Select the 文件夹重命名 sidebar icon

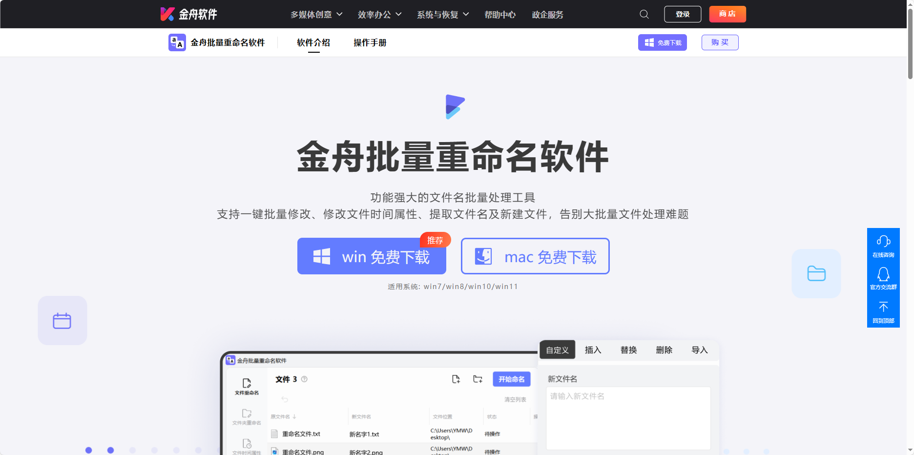click(x=247, y=417)
